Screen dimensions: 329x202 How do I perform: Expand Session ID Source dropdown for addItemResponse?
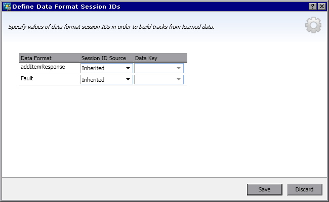click(128, 68)
